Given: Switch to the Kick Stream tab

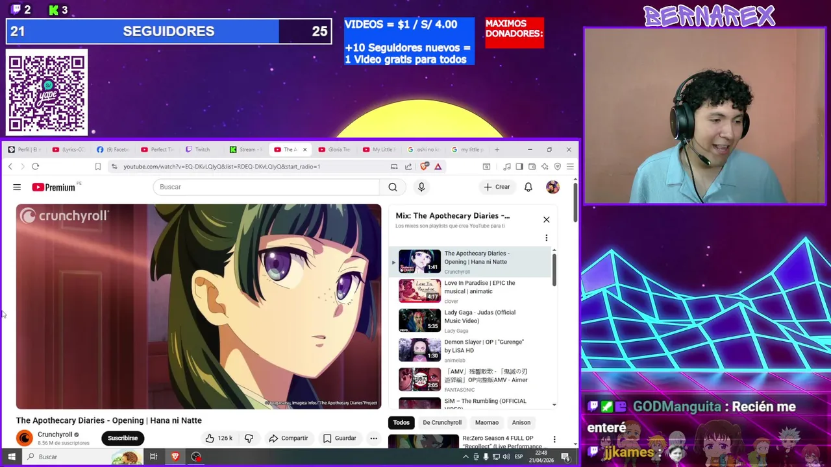Looking at the screenshot, I should (x=246, y=150).
